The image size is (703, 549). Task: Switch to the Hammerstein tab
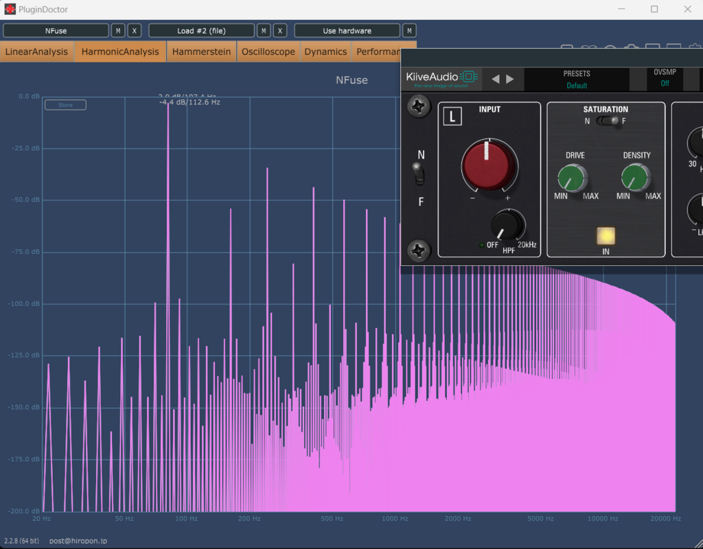(201, 51)
